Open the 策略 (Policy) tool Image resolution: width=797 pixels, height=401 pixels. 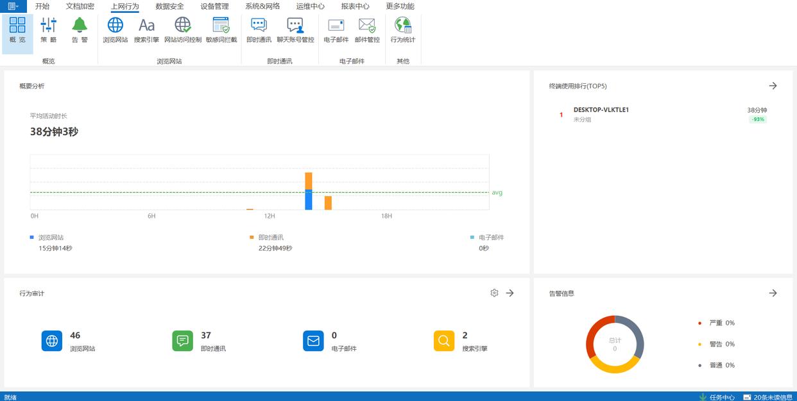49,30
